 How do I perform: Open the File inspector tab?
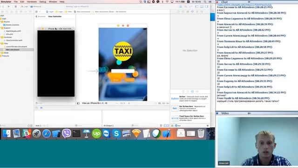click(178, 12)
